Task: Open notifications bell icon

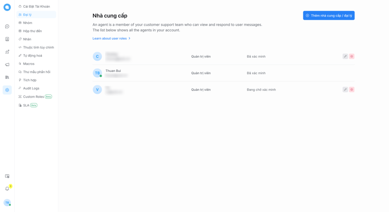Action: tap(7, 189)
